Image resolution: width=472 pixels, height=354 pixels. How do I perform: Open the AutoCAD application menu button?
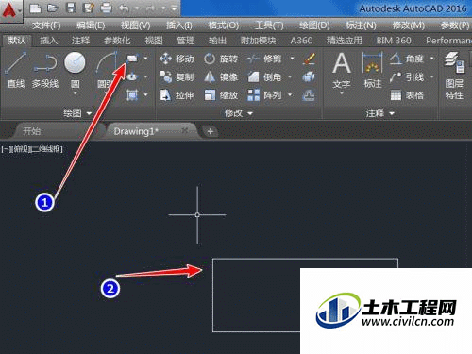(10, 10)
